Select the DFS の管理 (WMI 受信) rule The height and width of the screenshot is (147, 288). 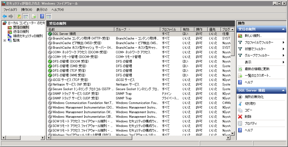click(139, 75)
